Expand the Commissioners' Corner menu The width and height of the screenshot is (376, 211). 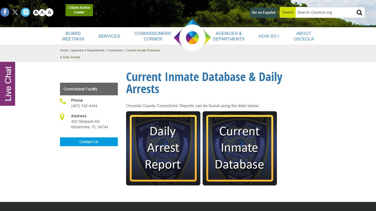point(153,36)
